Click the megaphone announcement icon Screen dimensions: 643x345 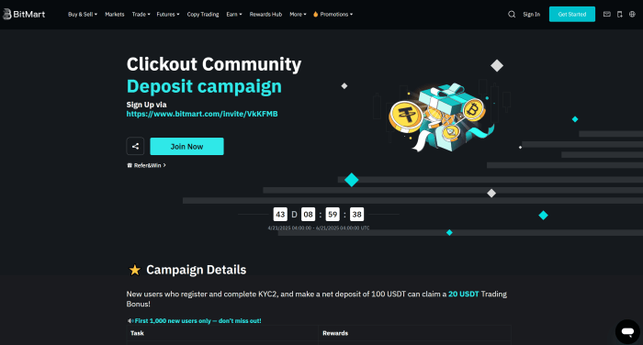pos(130,321)
